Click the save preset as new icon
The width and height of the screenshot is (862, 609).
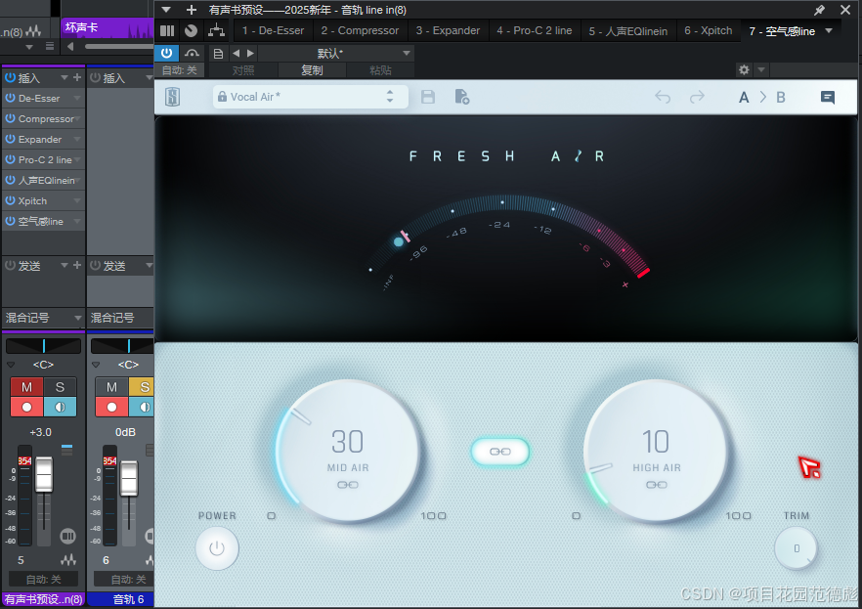pyautogui.click(x=461, y=98)
